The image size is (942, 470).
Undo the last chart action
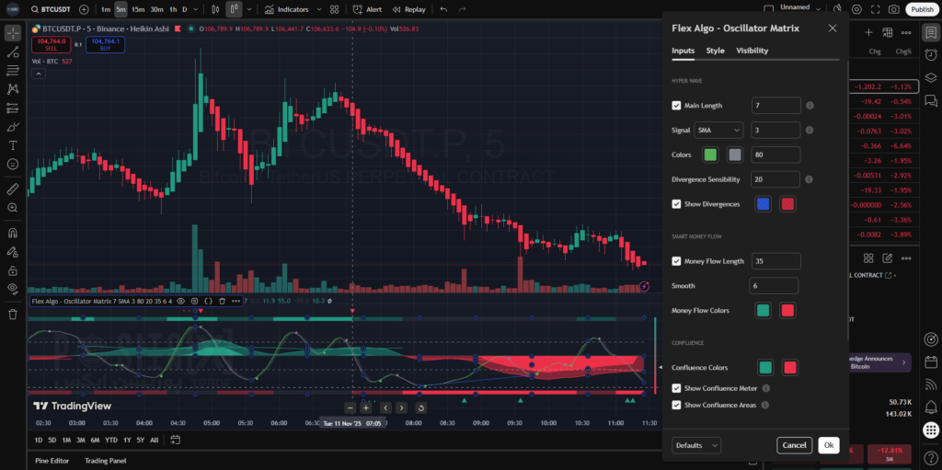point(443,9)
